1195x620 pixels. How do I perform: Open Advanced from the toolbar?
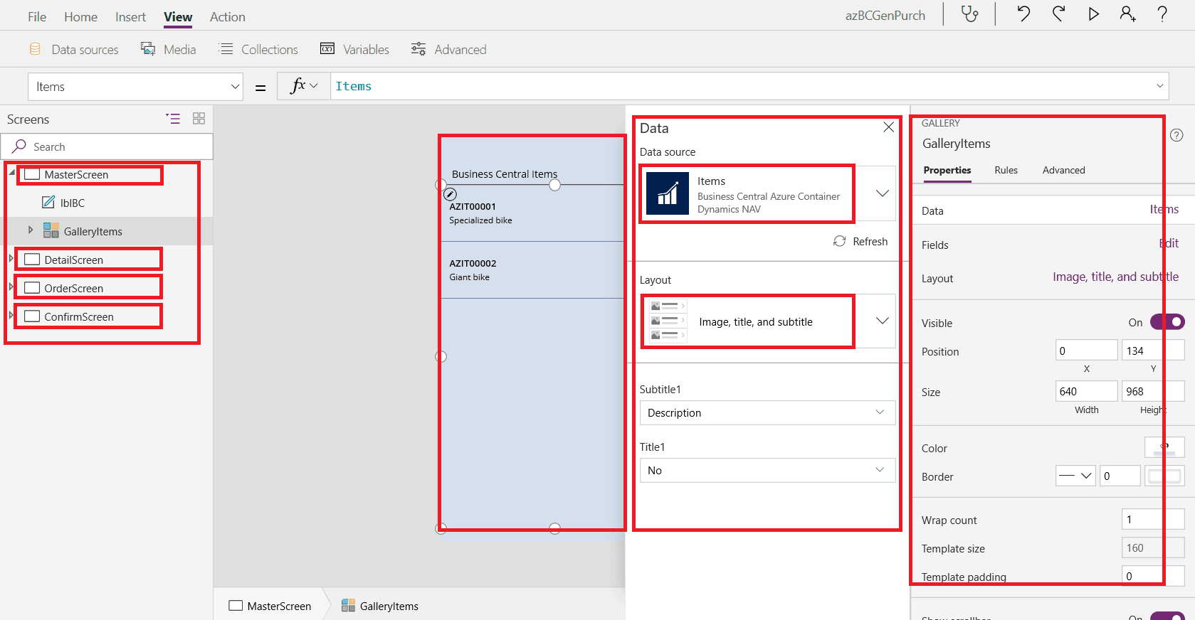pyautogui.click(x=449, y=49)
